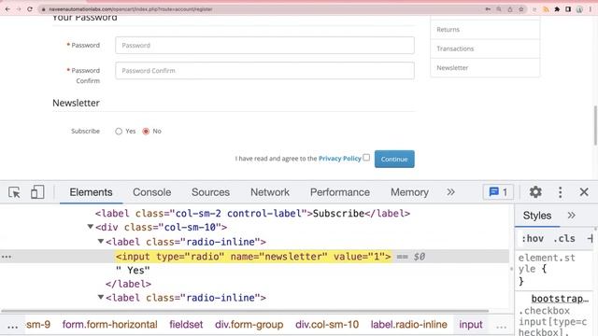Select the fieldset breadcrumb
598x336 pixels.
pyautogui.click(x=186, y=325)
